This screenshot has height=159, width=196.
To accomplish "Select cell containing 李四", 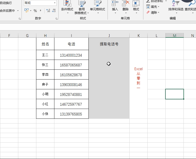I will point(45,74).
